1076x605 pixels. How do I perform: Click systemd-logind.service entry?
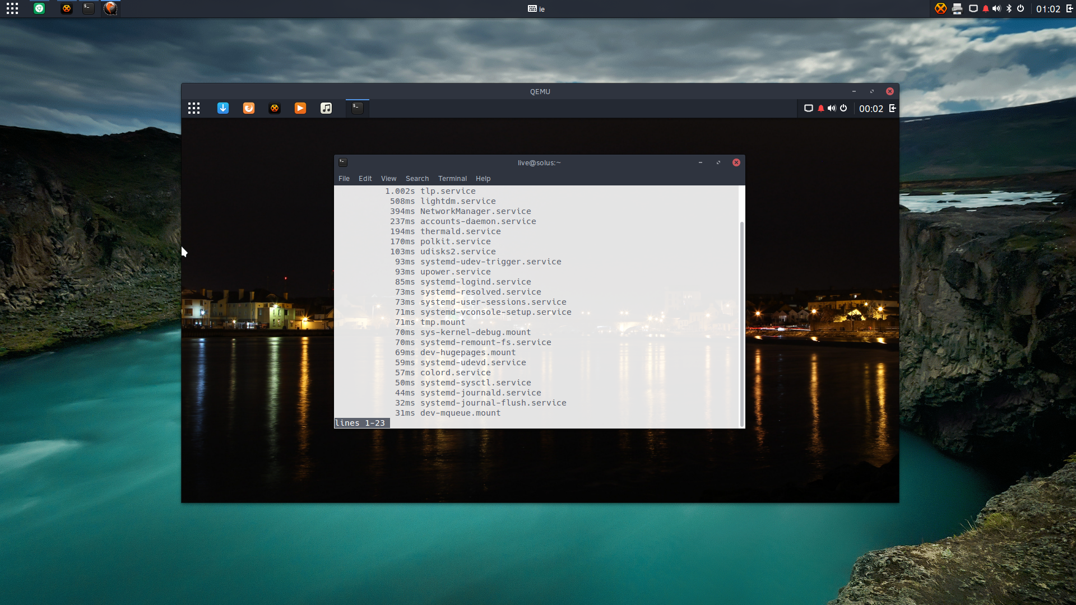(x=463, y=282)
